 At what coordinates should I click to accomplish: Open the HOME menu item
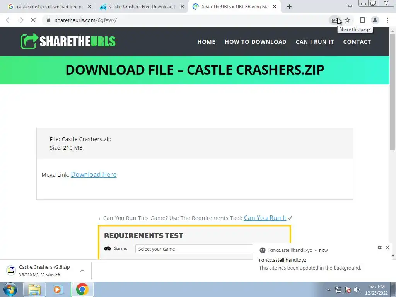pos(207,42)
